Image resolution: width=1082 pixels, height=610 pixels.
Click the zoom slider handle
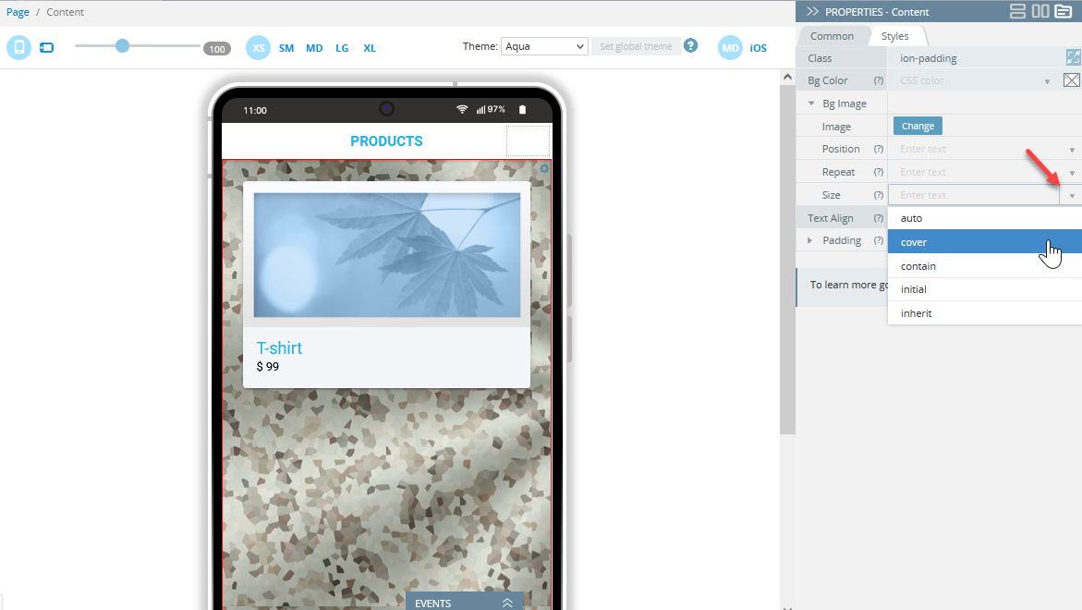pos(122,45)
